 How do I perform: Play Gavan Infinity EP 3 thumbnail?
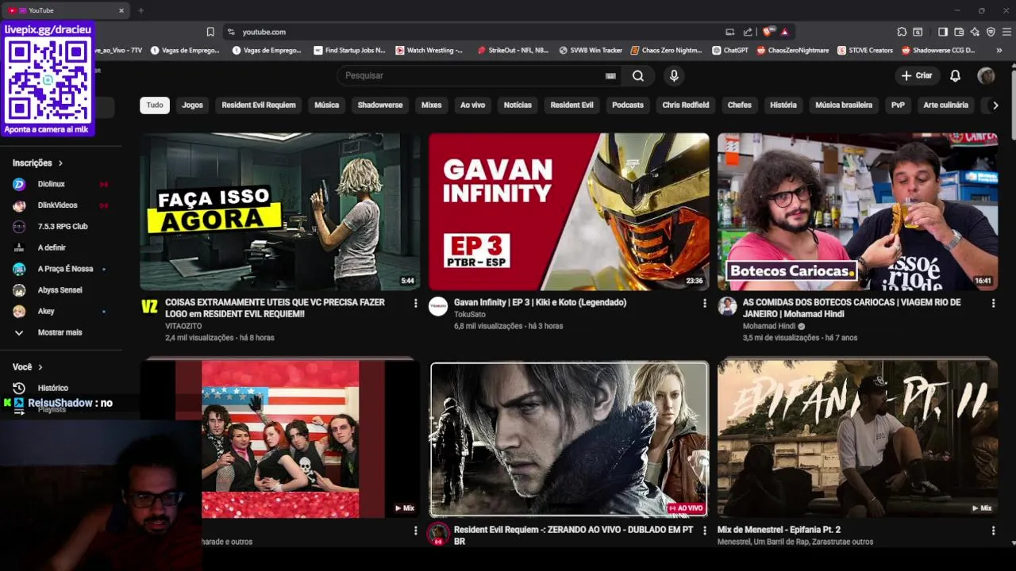coord(568,211)
